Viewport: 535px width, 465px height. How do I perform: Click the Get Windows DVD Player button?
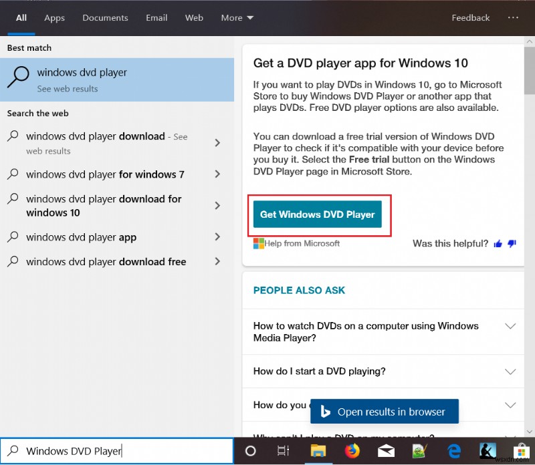(318, 214)
